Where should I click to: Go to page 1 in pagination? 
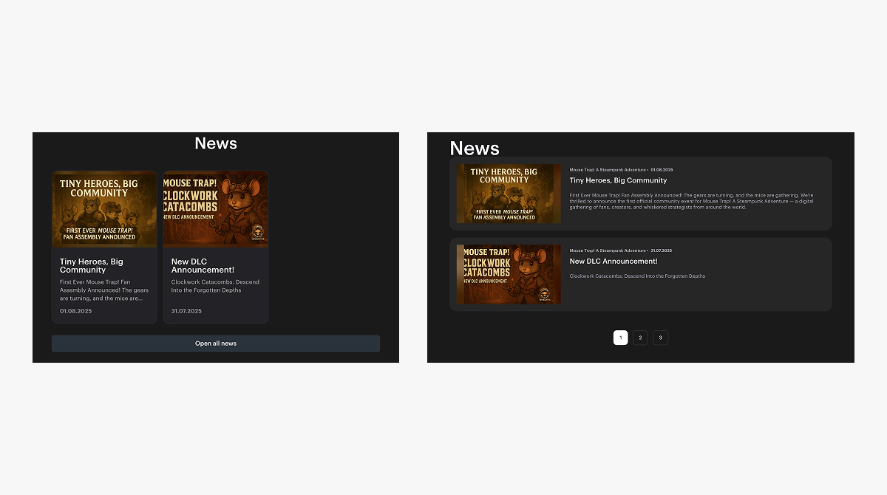click(621, 338)
